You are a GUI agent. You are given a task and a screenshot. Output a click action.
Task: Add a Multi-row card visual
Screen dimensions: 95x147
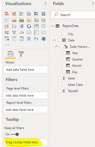tap(36, 32)
